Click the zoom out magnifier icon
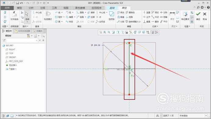This screenshot has height=119, width=211. (x=109, y=32)
